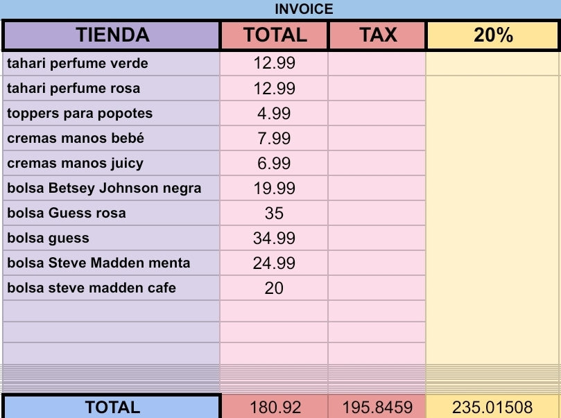This screenshot has height=418, width=561.
Task: Click the price cell showing 35
Action: click(275, 214)
